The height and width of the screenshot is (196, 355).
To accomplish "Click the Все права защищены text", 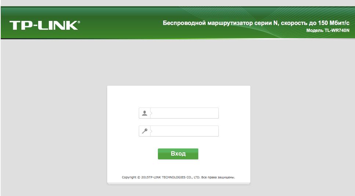I will click(218, 177).
